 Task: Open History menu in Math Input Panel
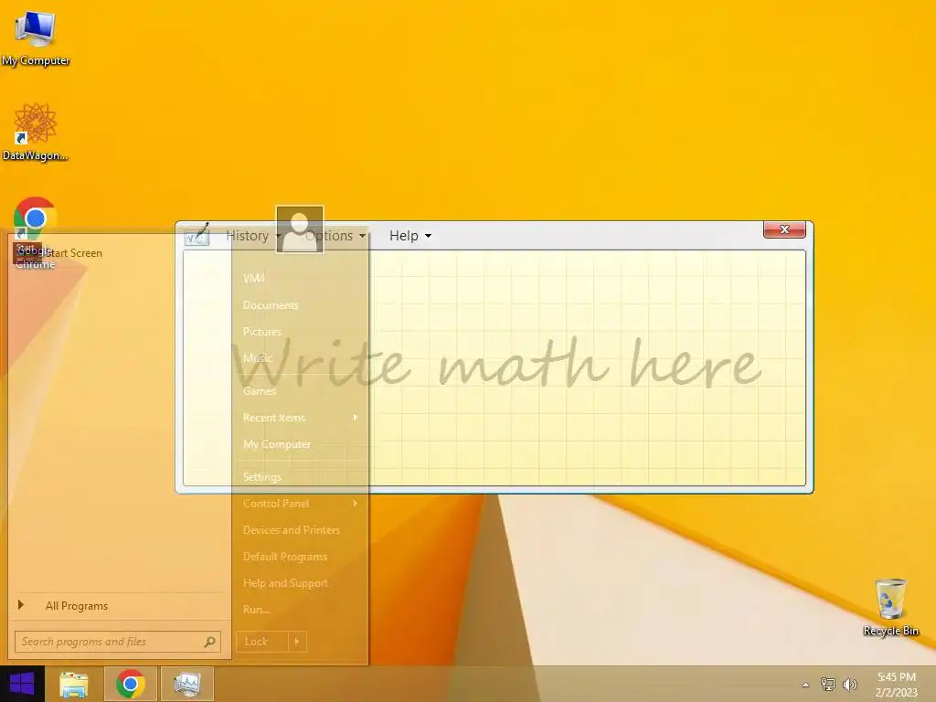253,236
